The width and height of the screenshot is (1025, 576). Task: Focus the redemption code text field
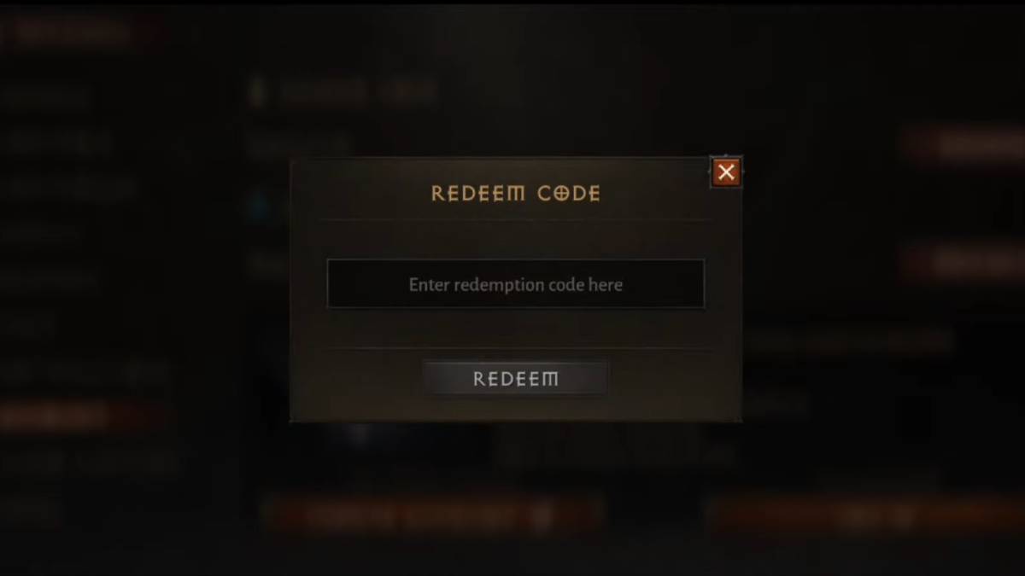pos(516,284)
